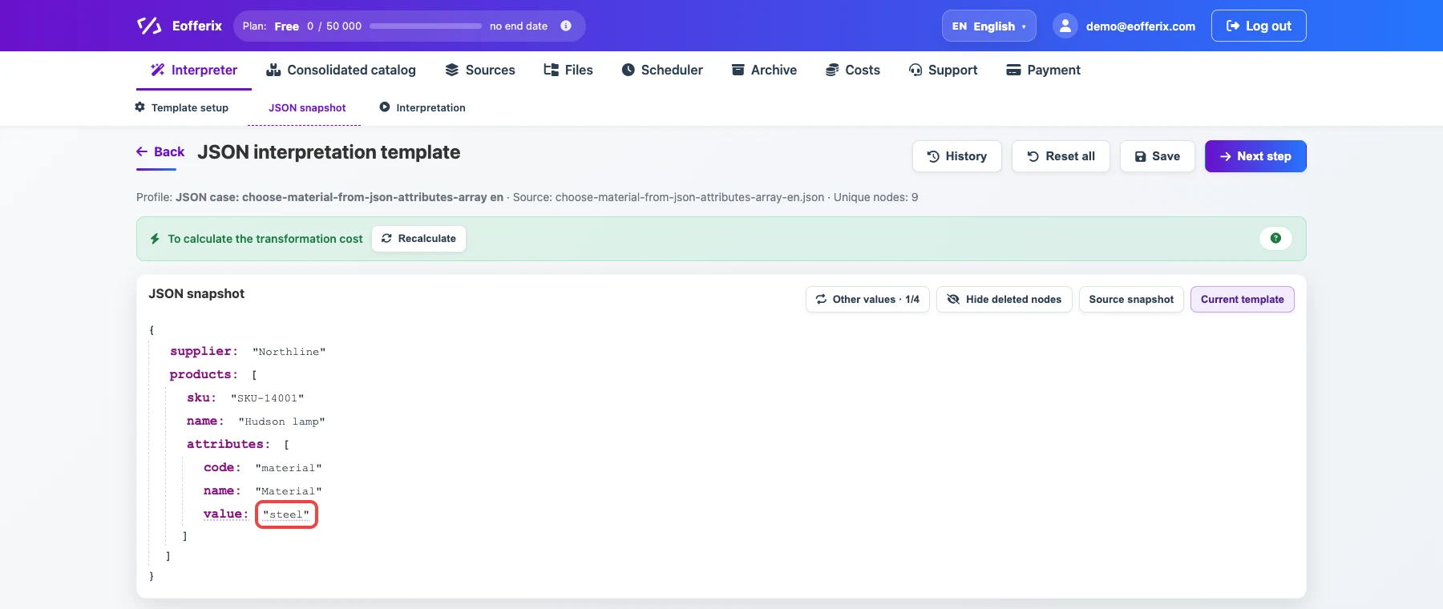Image resolution: width=1443 pixels, height=609 pixels.
Task: Click the "material" code value
Action: 289,468
